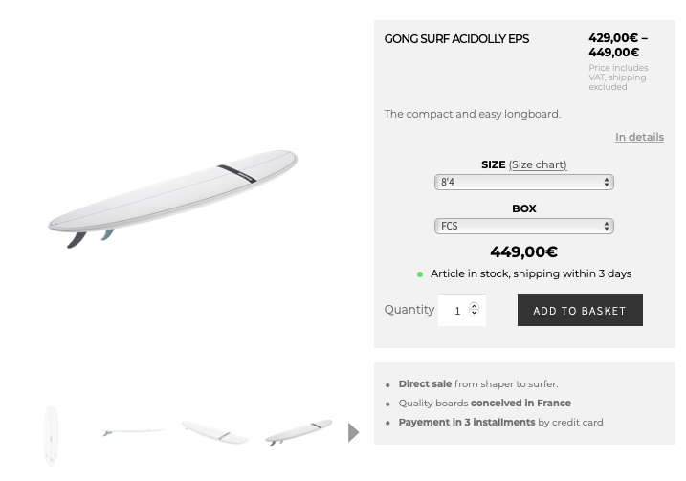Open the SIZE dropdown showing 8'4
The image size is (686, 481).
pyautogui.click(x=523, y=182)
